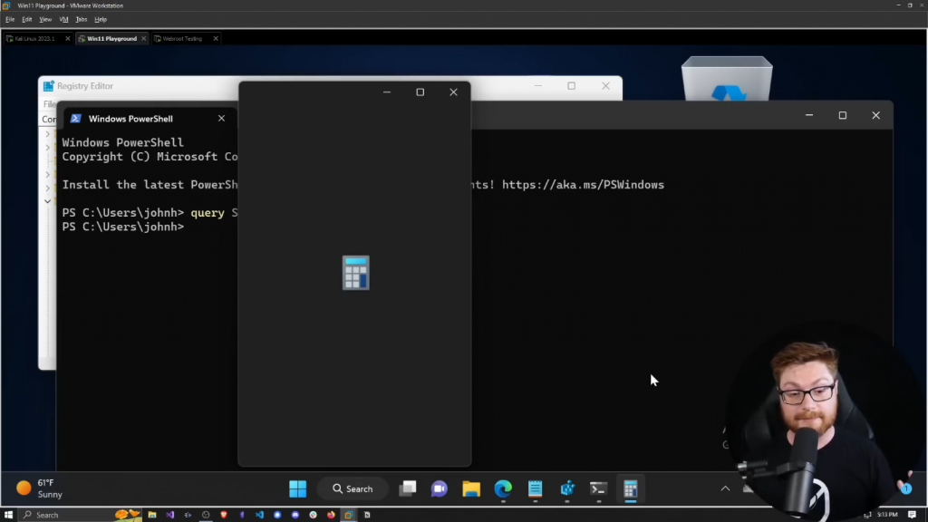Close the Webroot Testing tab

point(216,38)
